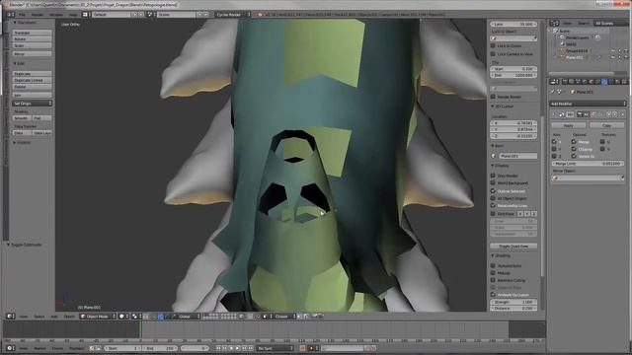Click the Plane.001 object icon in breadcrumb
Image resolution: width=632 pixels, height=355 pixels.
click(x=573, y=92)
